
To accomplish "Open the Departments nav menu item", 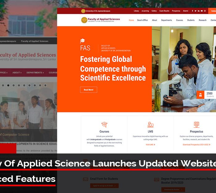I will point(166,20).
